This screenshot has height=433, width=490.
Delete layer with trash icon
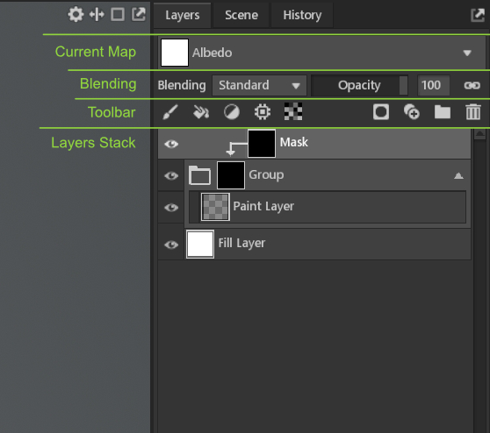[x=473, y=111]
